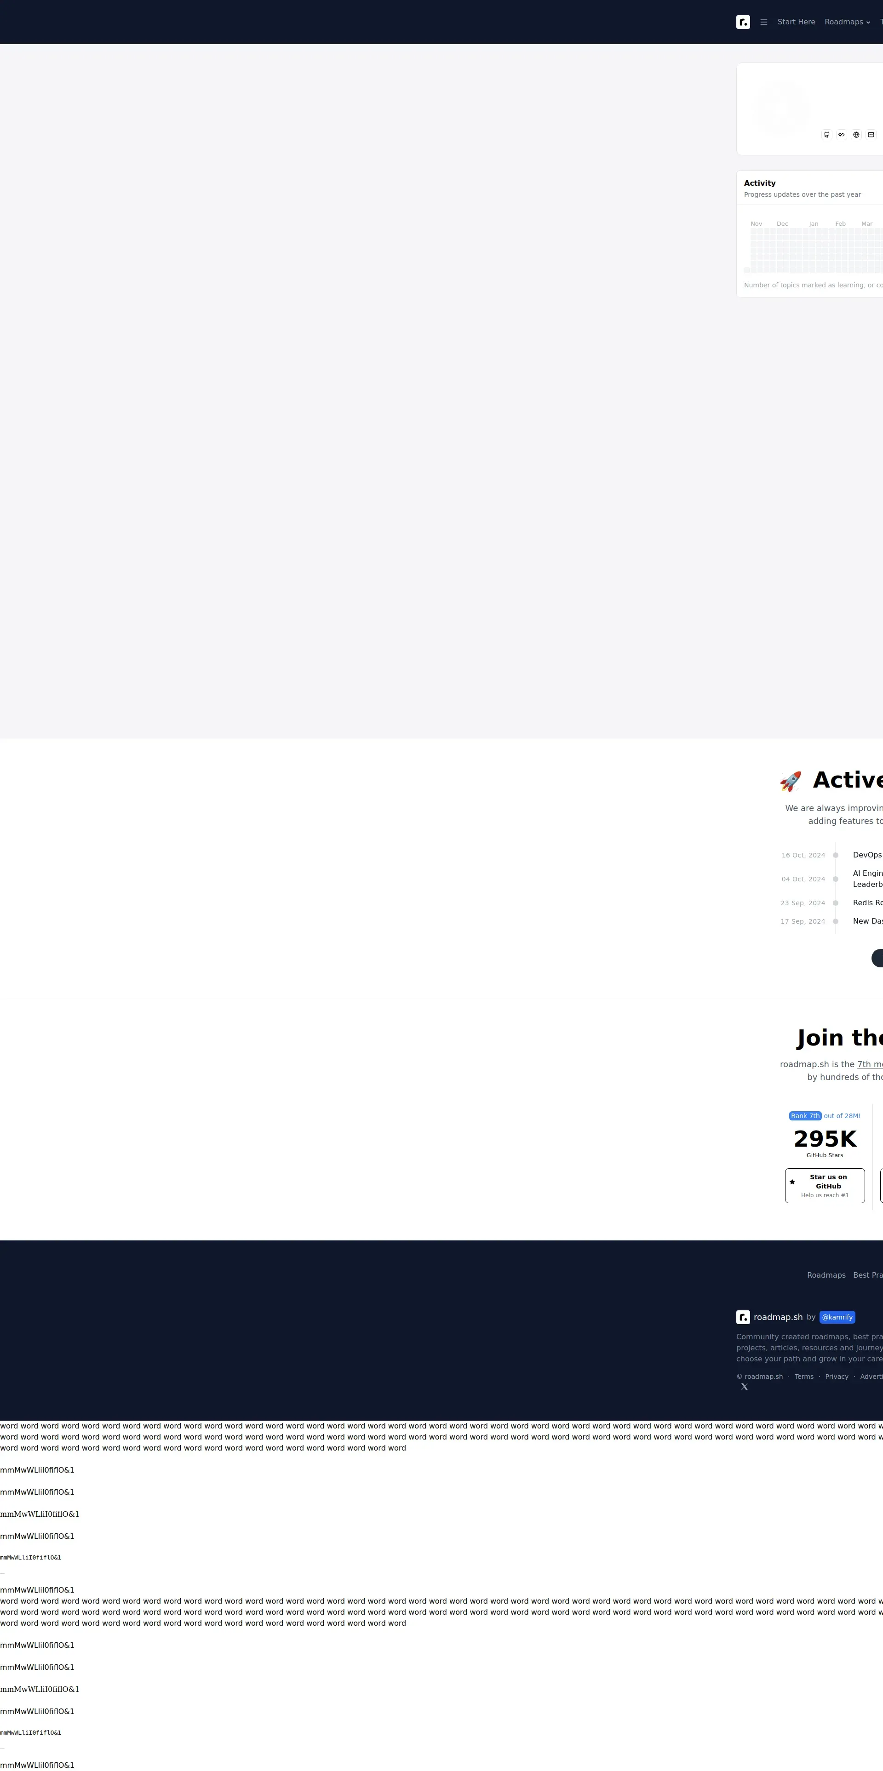Click the Redis changelog entry
The width and height of the screenshot is (883, 1771).
[x=867, y=903]
